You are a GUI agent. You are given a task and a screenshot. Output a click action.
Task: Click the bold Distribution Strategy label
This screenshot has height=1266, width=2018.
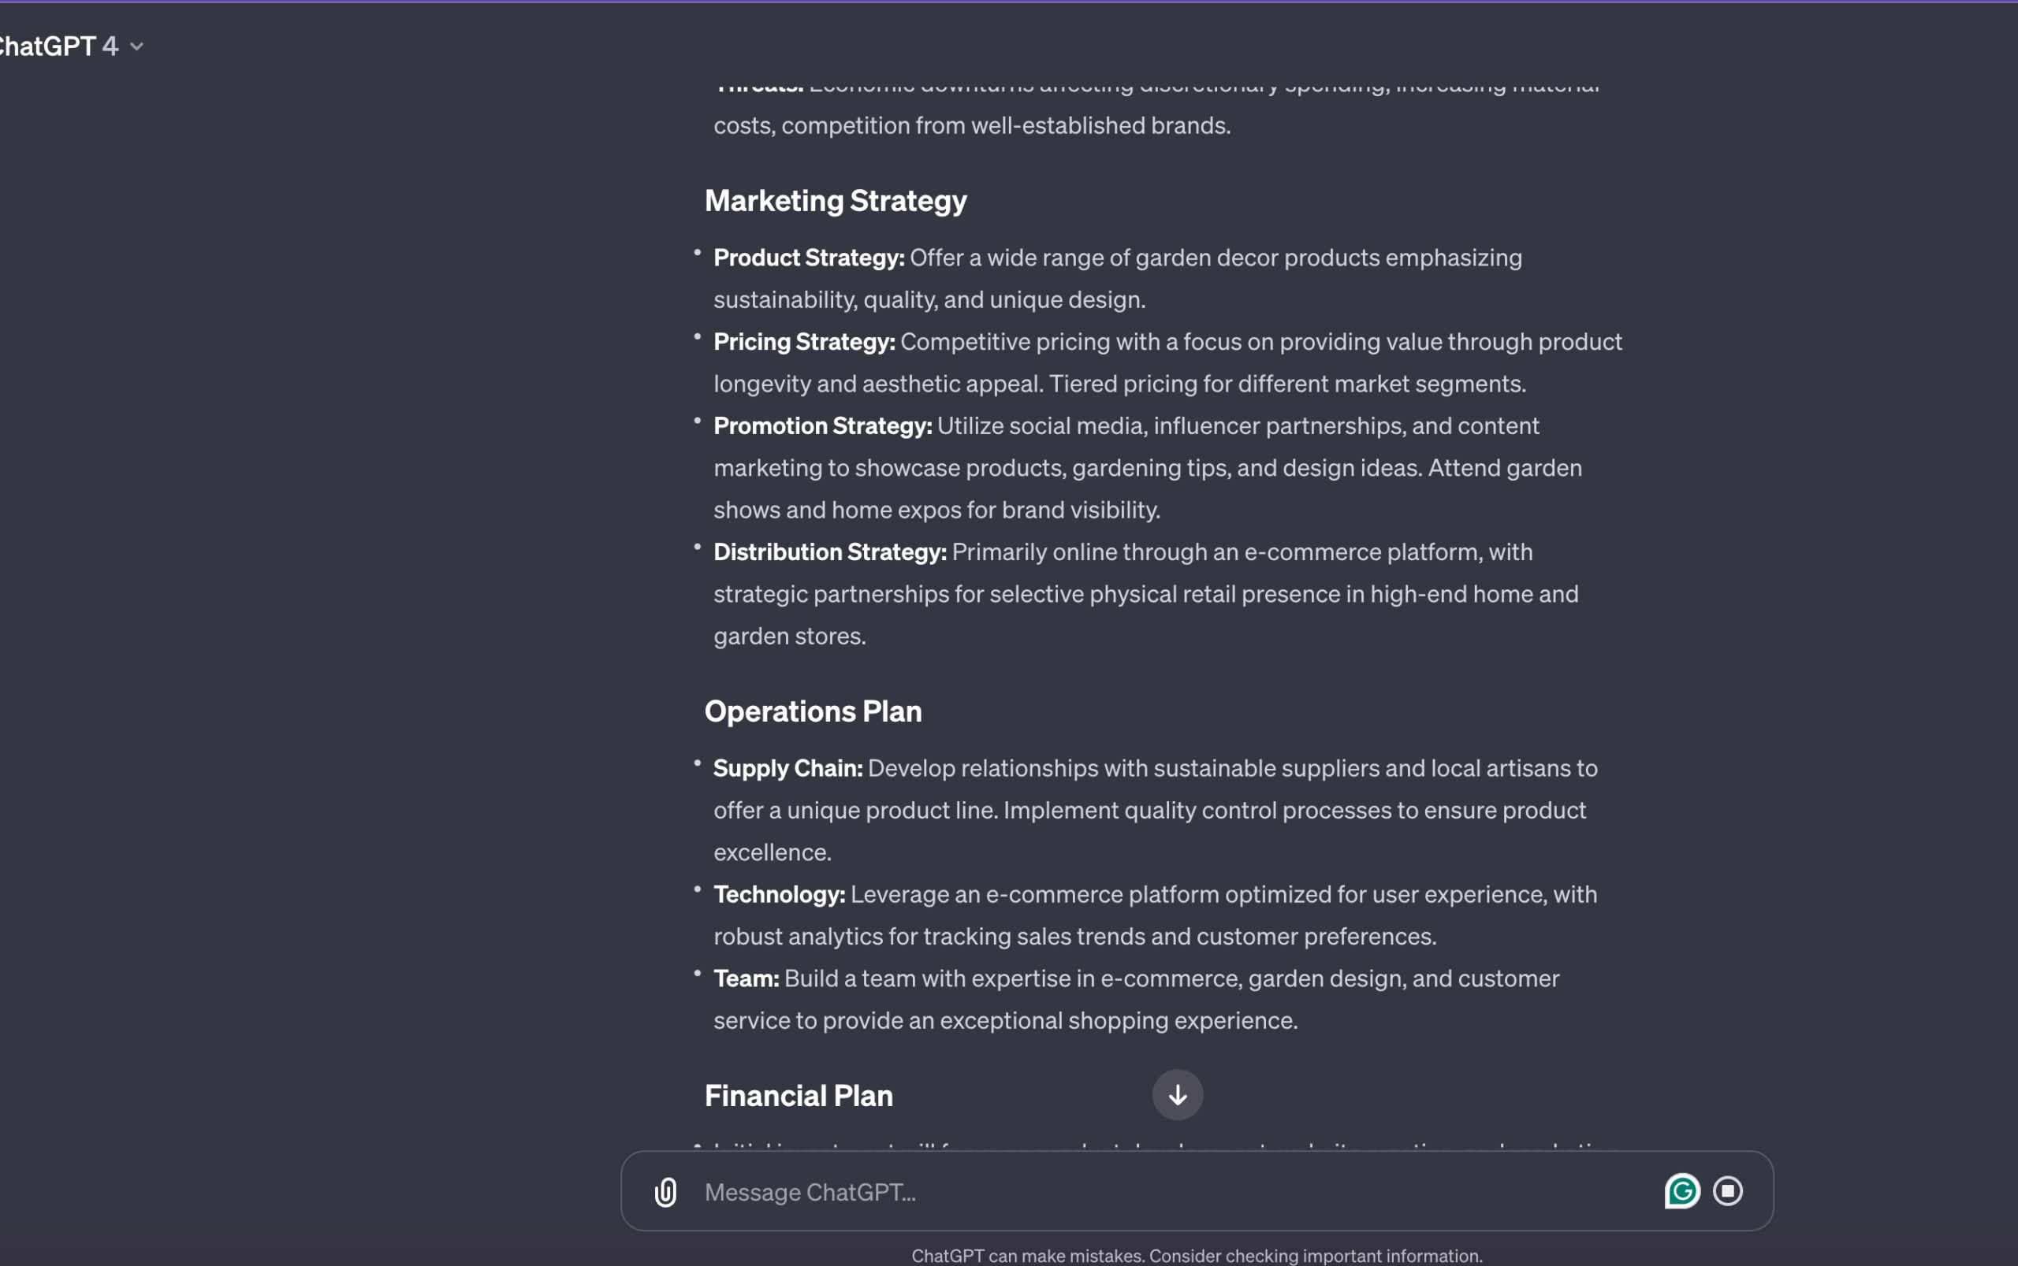[x=829, y=551]
